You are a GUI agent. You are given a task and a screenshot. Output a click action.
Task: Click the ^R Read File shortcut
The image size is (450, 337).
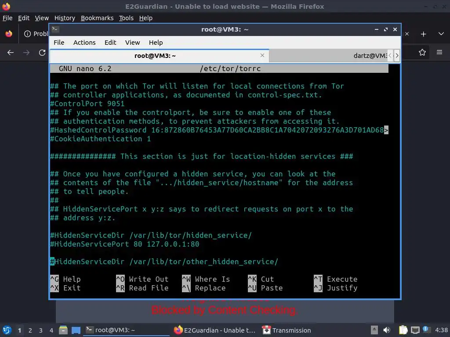pyautogui.click(x=142, y=288)
